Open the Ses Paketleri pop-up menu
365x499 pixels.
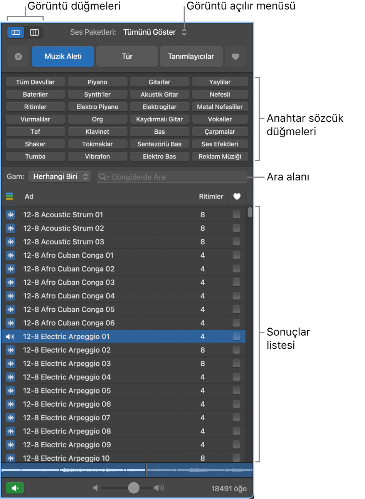click(x=154, y=32)
